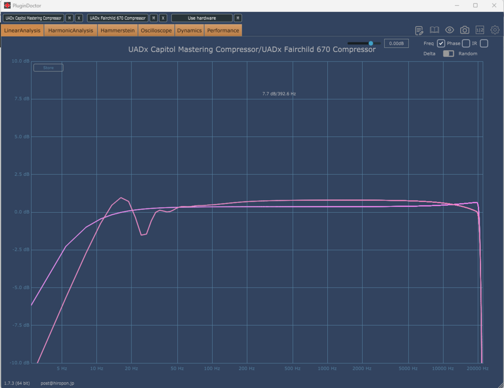Image resolution: width=504 pixels, height=388 pixels.
Task: Click the post@hiropon.jp email text
Action: tap(57, 383)
